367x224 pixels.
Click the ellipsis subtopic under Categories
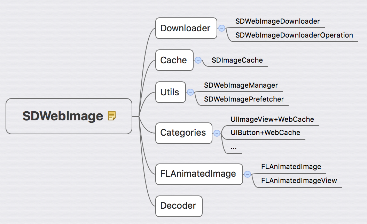click(233, 148)
